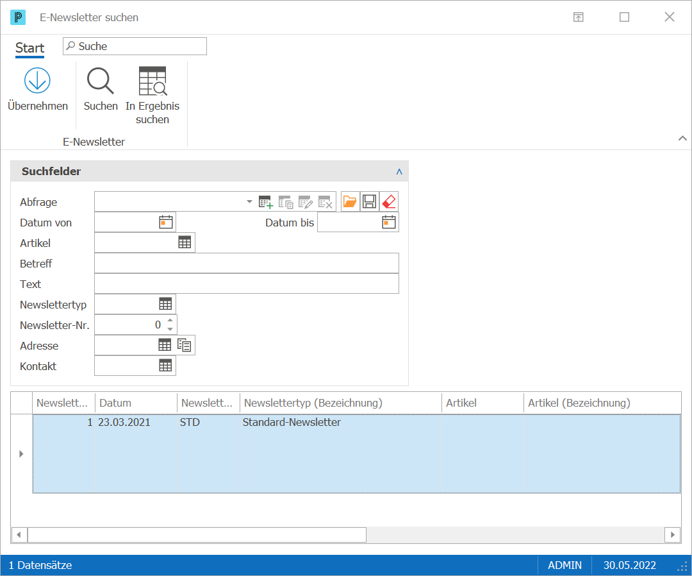Click the add new query icon
692x576 pixels.
(x=266, y=202)
